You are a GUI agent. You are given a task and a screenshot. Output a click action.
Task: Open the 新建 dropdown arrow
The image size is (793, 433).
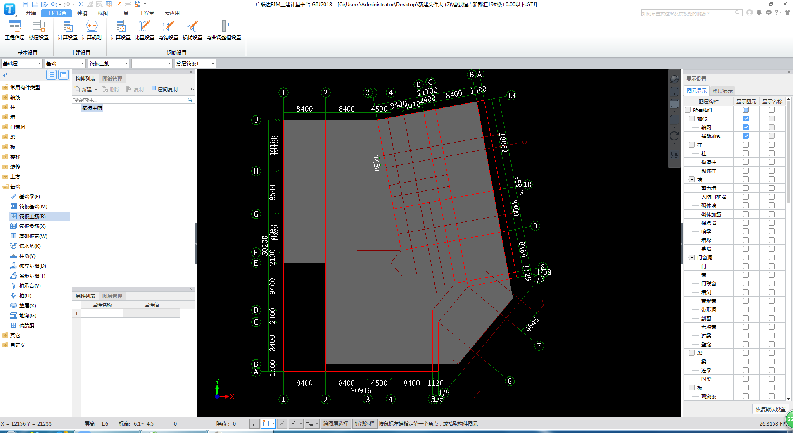pyautogui.click(x=96, y=90)
